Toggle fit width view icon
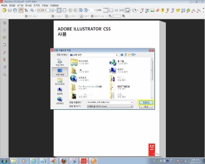This screenshot has width=205, height=164. (64, 10)
